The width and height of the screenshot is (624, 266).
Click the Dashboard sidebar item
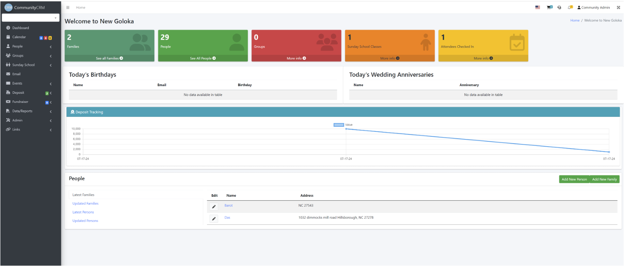(x=20, y=28)
